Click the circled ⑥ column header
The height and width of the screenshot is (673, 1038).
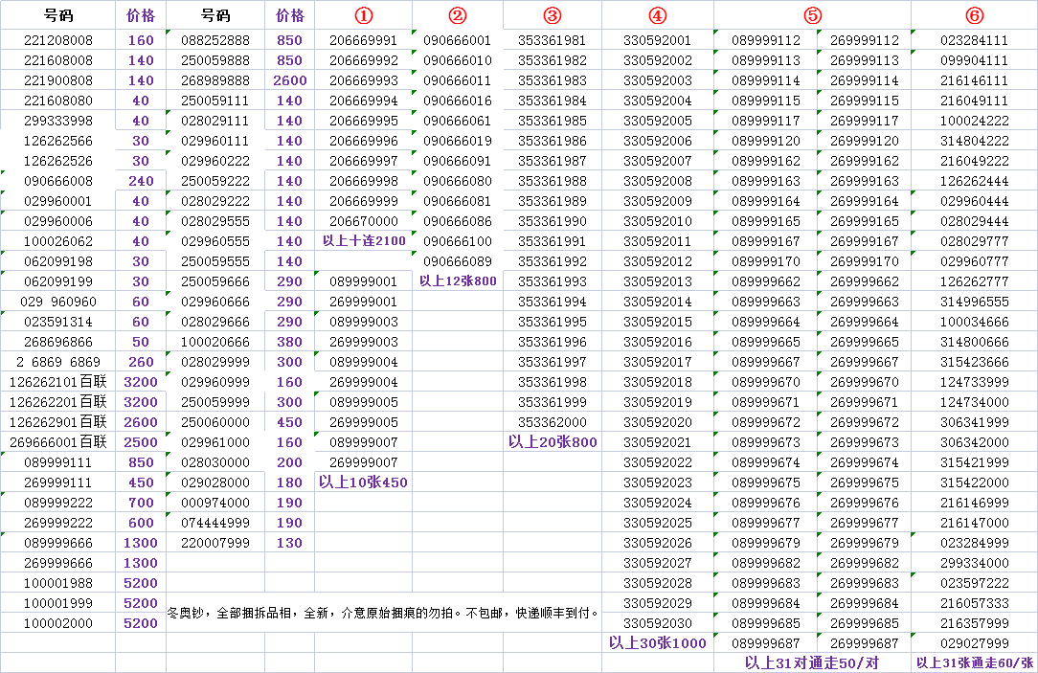(x=975, y=15)
